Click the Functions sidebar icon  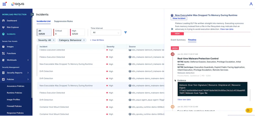coord(3,53)
